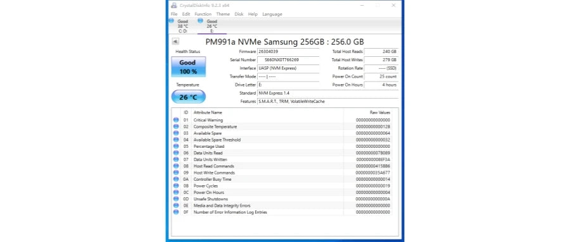Select the Controller Busy Time attribute name
The width and height of the screenshot is (570, 242).
[212, 179]
